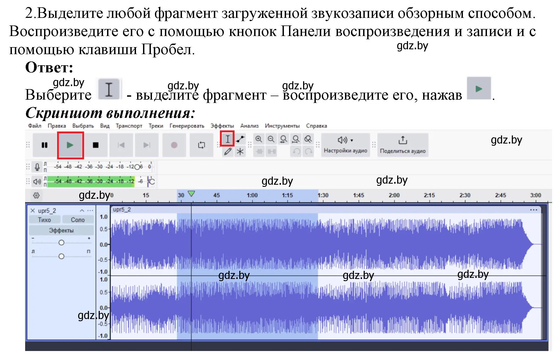This screenshot has width=554, height=364.
Task: Toggle loop playback button
Action: tap(201, 145)
